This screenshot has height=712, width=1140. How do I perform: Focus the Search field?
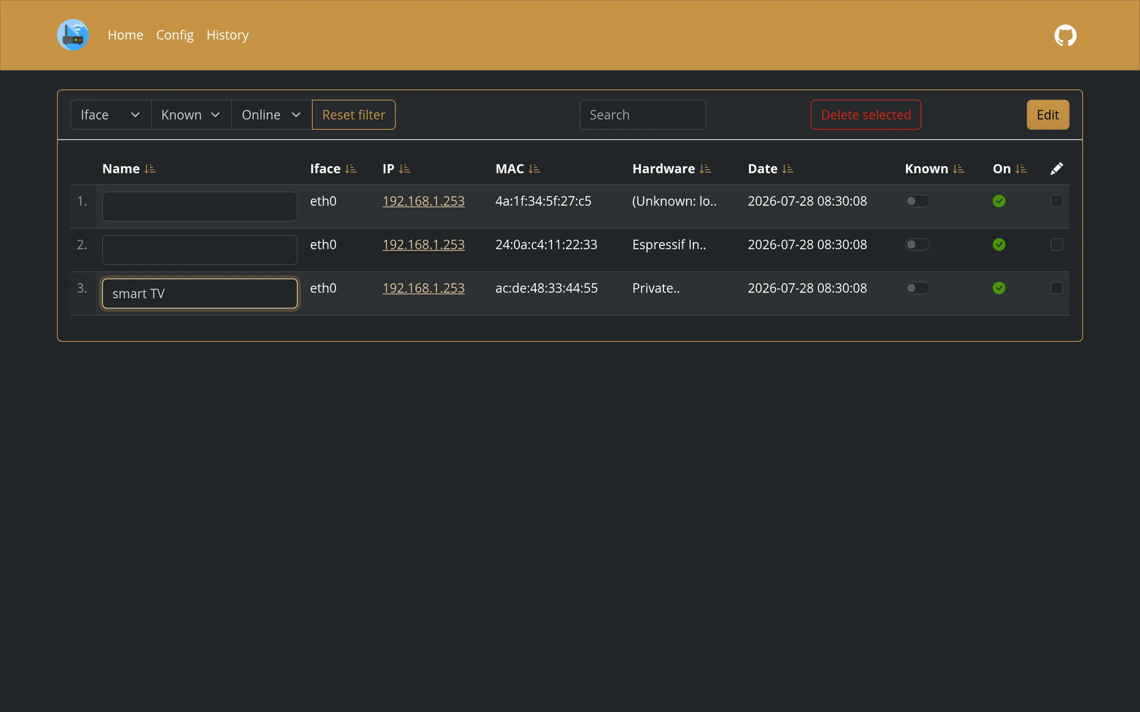click(x=642, y=115)
